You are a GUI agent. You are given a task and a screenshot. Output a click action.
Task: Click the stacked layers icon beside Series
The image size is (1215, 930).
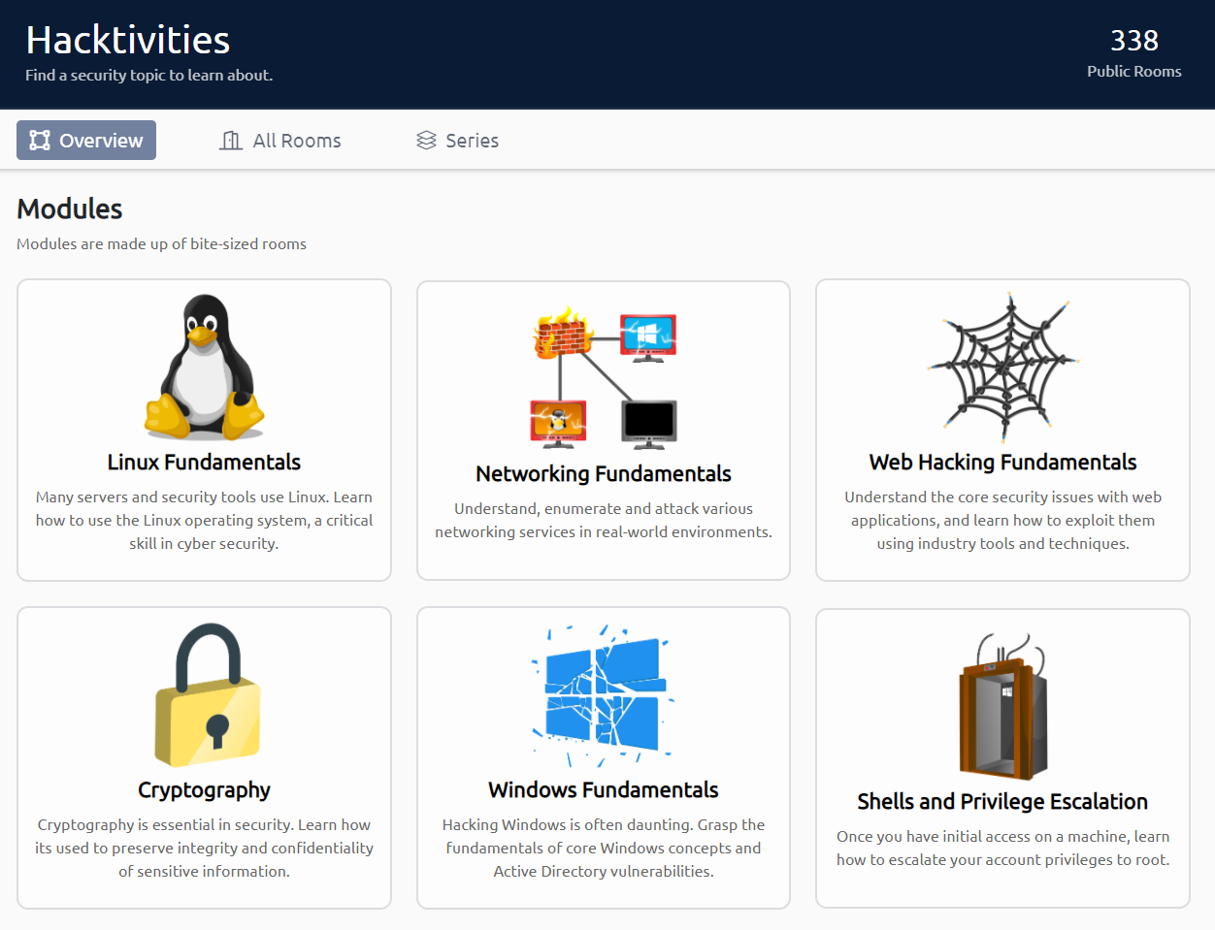[425, 140]
